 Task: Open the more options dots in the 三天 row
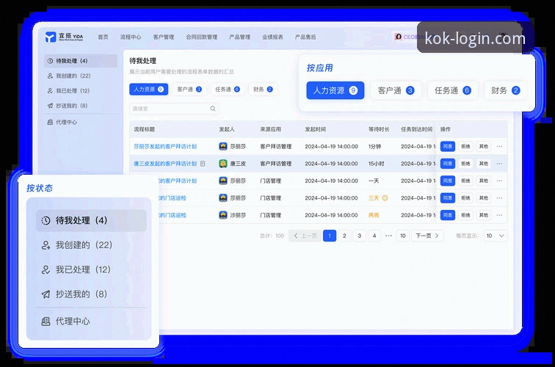[499, 198]
